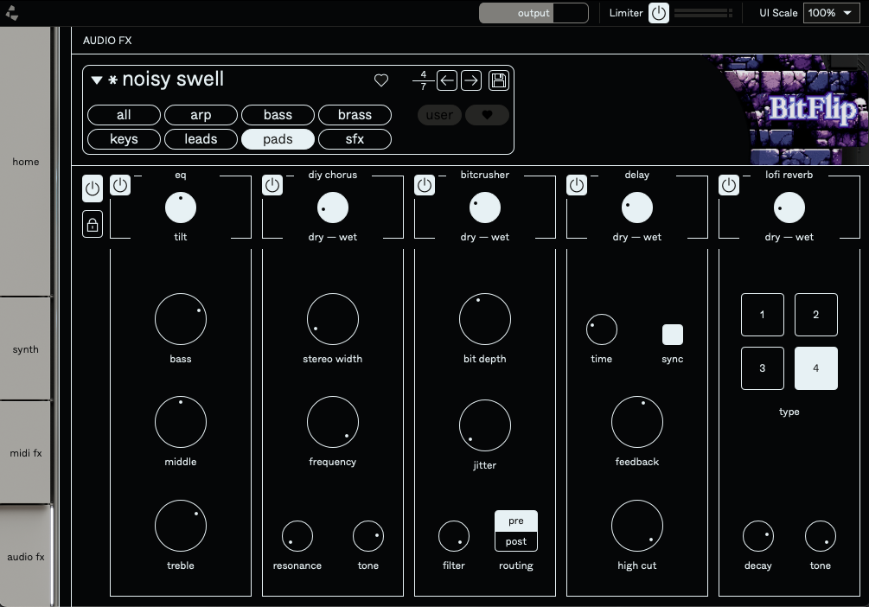Show user presets filter

point(439,115)
